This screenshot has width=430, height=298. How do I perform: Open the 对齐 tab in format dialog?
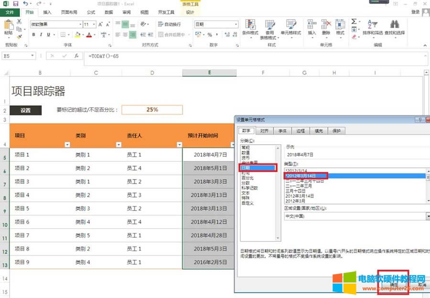tap(264, 130)
